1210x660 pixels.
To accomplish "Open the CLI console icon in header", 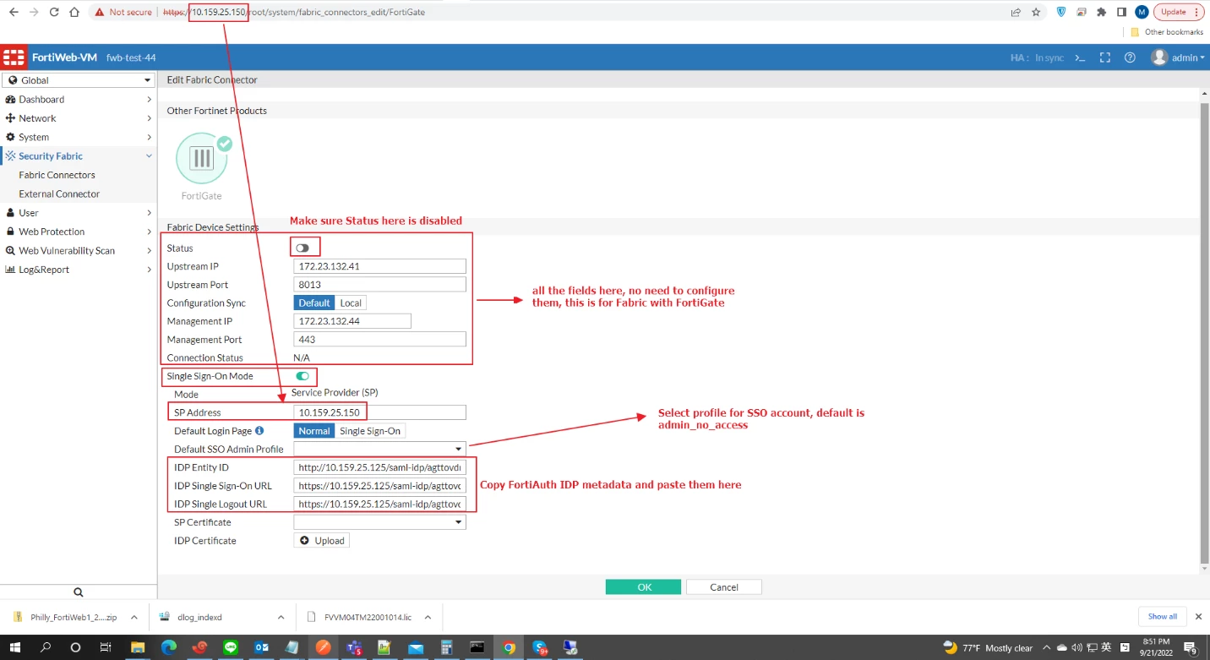I will 1079,57.
